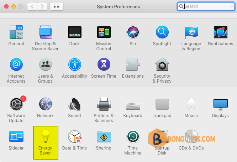The image size is (237, 162).
Task: Open Language & Region preferences
Action: coord(191,32)
